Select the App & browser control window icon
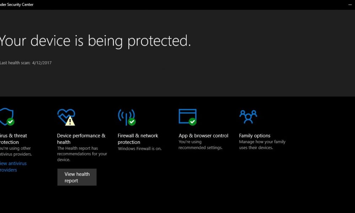 point(187,117)
